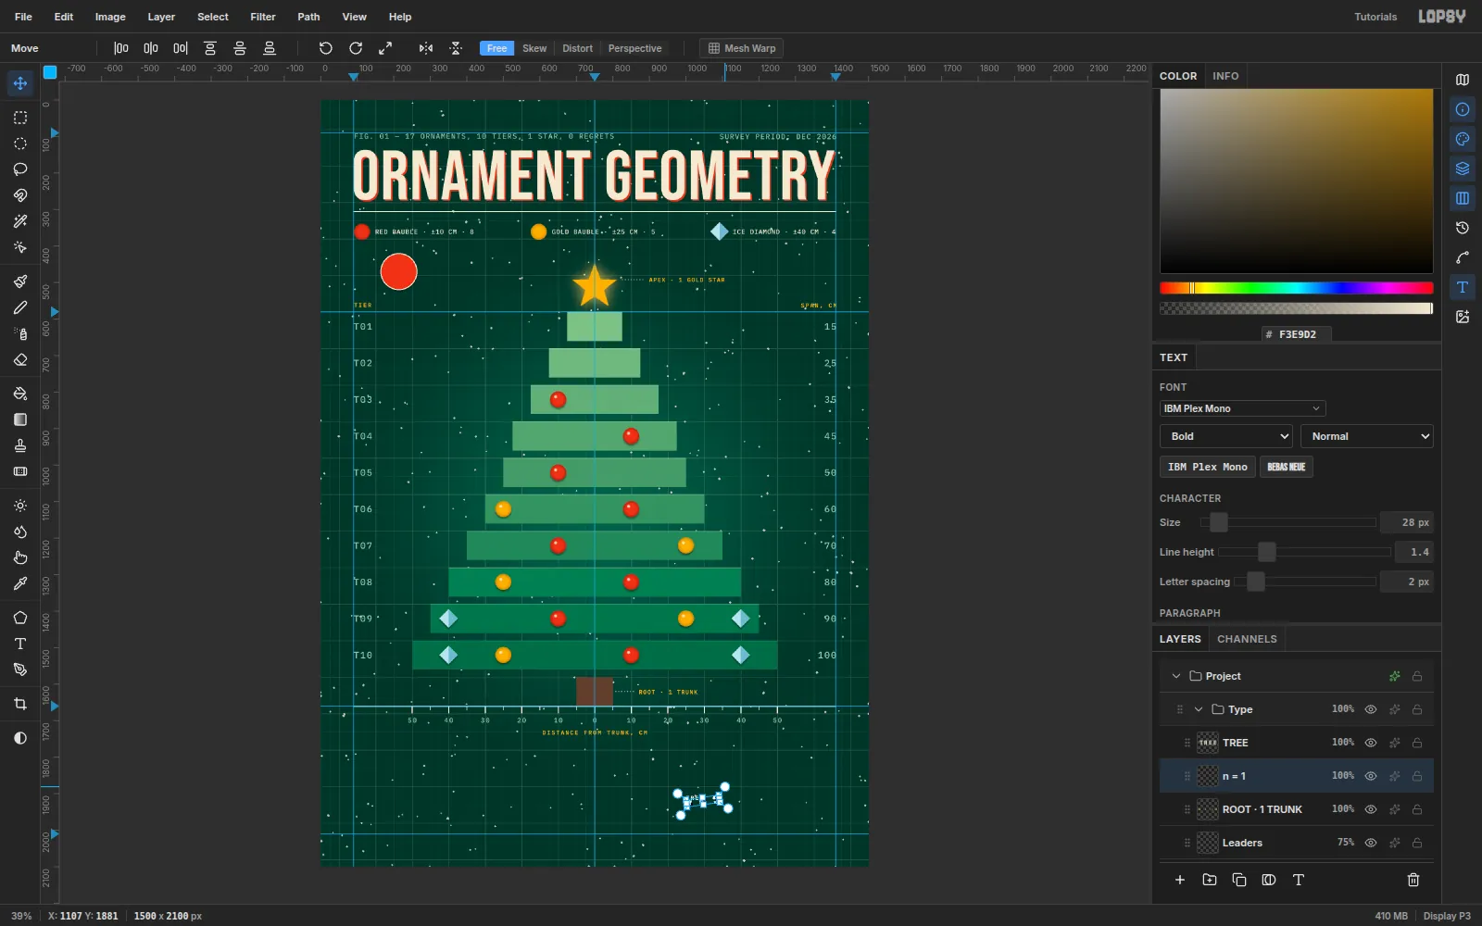Open the Tutorials link
This screenshot has width=1482, height=926.
click(1375, 17)
